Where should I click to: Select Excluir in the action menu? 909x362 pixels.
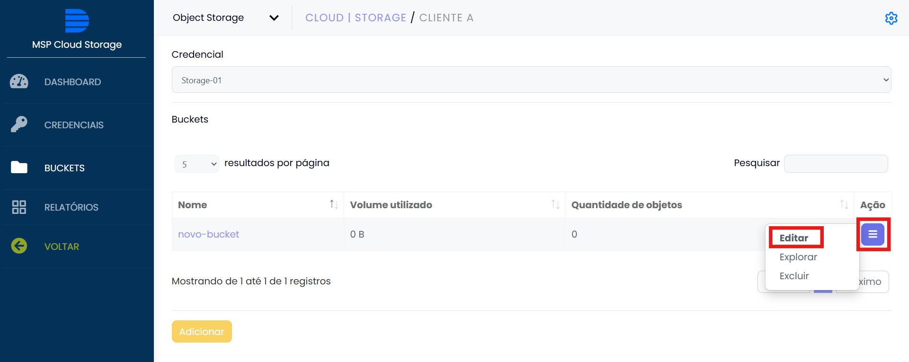pos(794,276)
